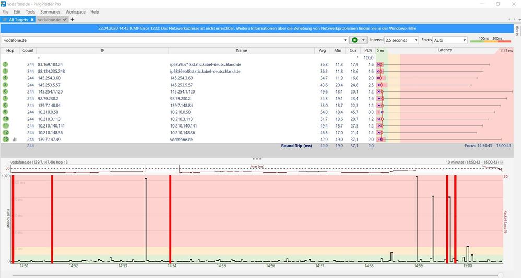Screen dimensions: 521x278
Task: Sort by the Avg column header
Action: [322, 50]
